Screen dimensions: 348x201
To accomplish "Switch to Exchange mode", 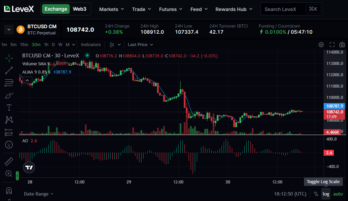I will coord(56,9).
